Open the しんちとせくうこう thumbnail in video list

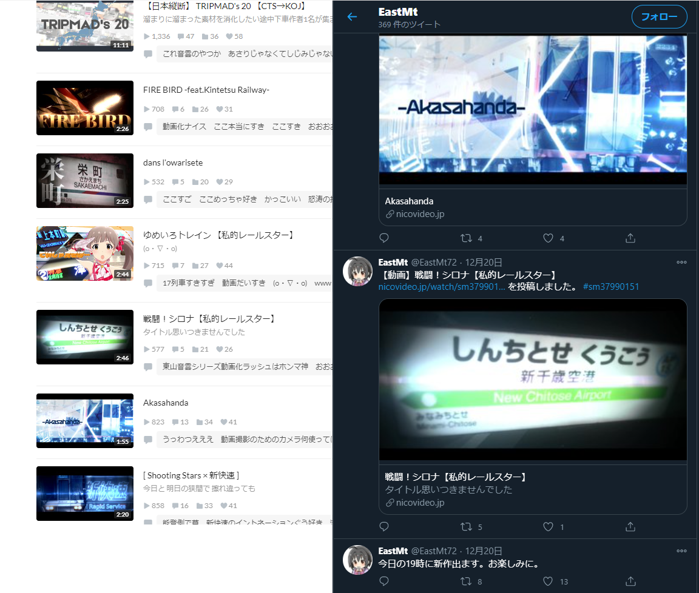[85, 337]
